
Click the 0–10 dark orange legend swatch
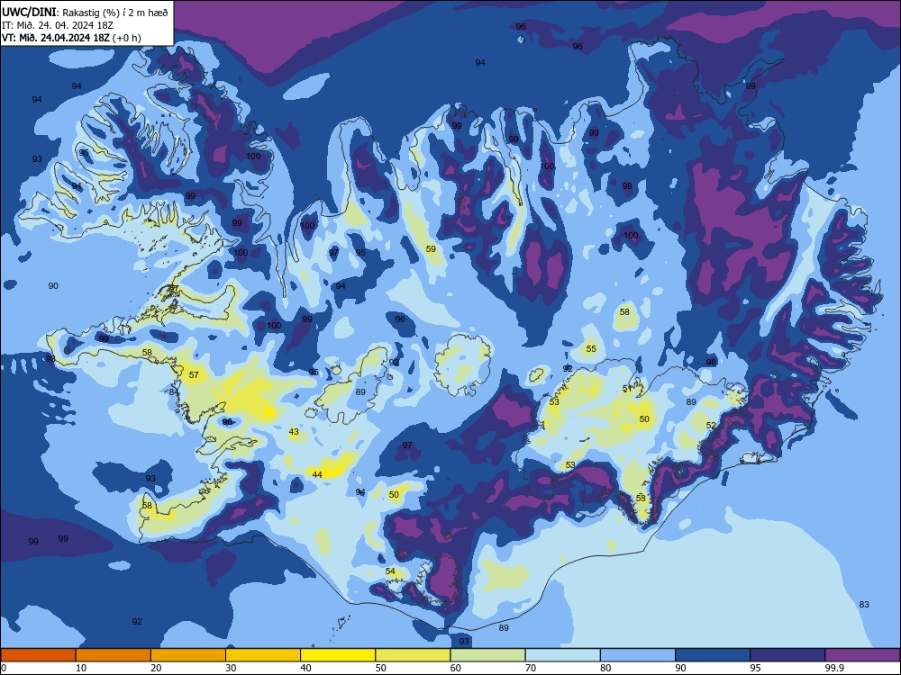pyautogui.click(x=38, y=655)
